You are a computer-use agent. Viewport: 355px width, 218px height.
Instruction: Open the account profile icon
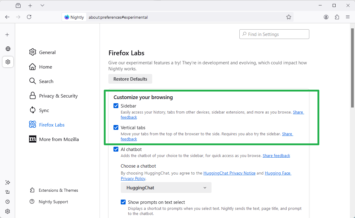(x=326, y=17)
